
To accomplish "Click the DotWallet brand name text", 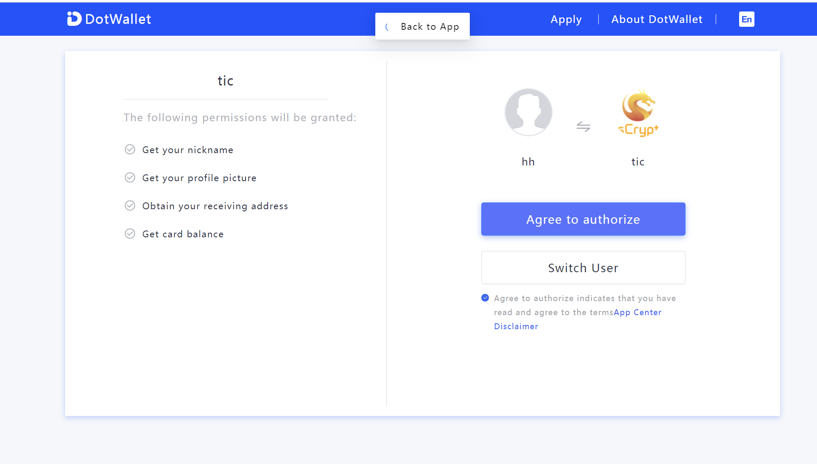I will (x=118, y=19).
